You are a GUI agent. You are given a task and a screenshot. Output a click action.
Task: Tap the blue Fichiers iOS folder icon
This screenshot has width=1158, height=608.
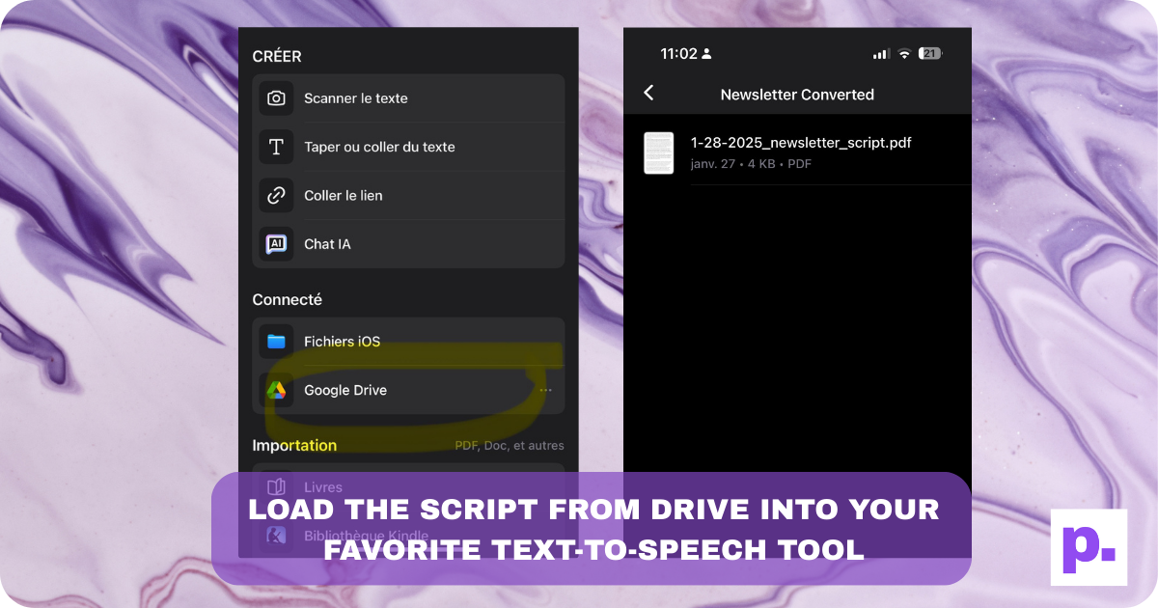pos(276,342)
